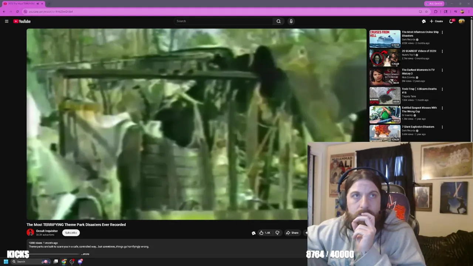Click the browser address bar URL
The image size is (473, 266).
point(51,11)
